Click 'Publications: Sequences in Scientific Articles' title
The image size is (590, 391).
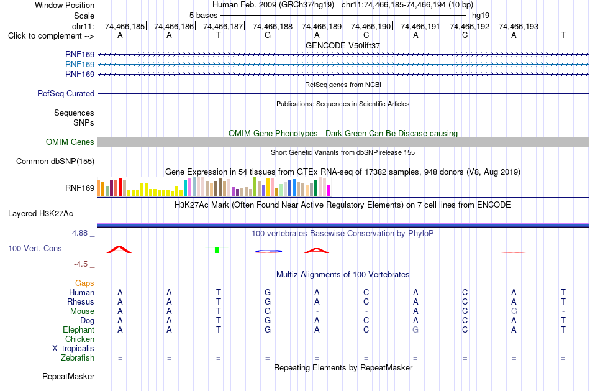[343, 104]
